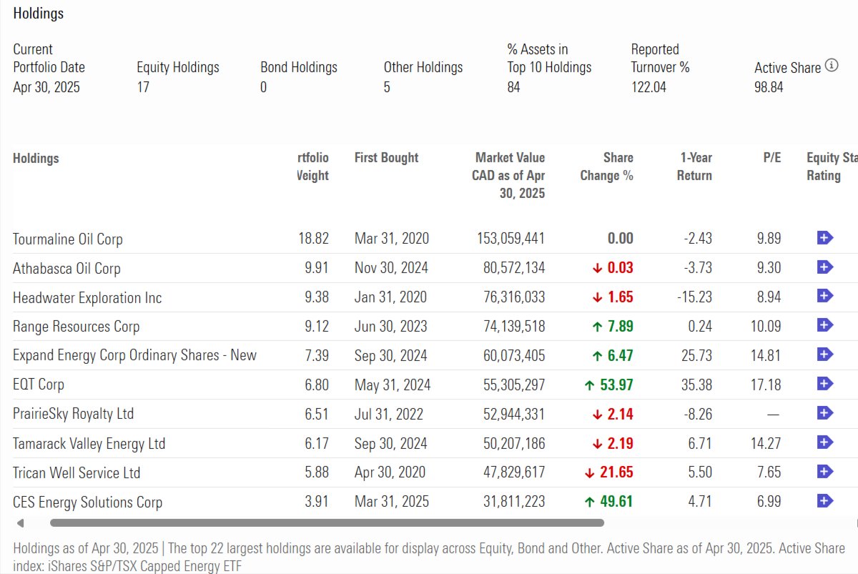Select Tourmaline portfolio weight 18.82
The height and width of the screenshot is (574, 858).
pos(314,239)
